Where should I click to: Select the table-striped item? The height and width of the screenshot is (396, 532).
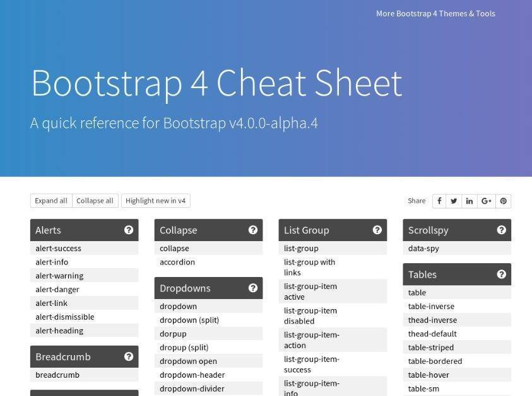point(457,348)
